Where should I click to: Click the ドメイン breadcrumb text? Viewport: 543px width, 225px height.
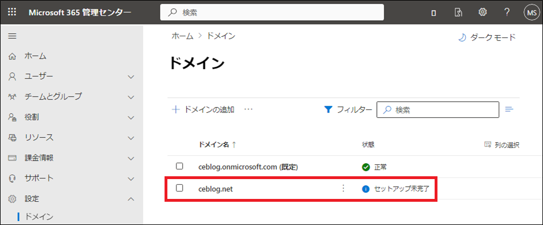(221, 36)
